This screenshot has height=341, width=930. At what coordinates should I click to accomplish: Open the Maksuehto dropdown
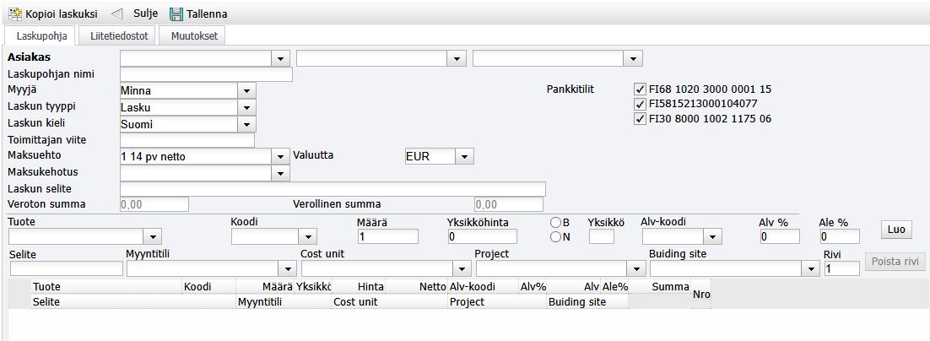[x=280, y=156]
